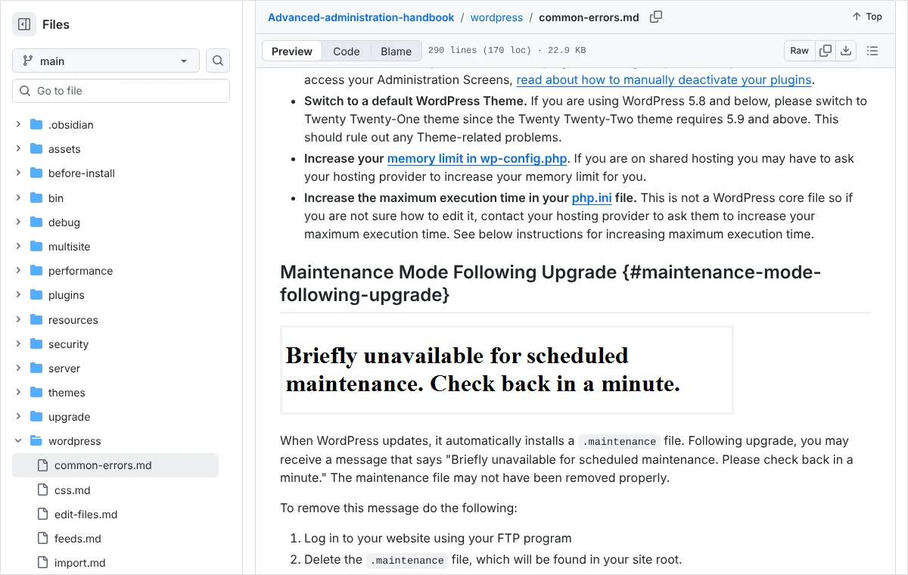Screen dimensions: 908x575
Task: Search files with the magnifier button
Action: [x=218, y=61]
